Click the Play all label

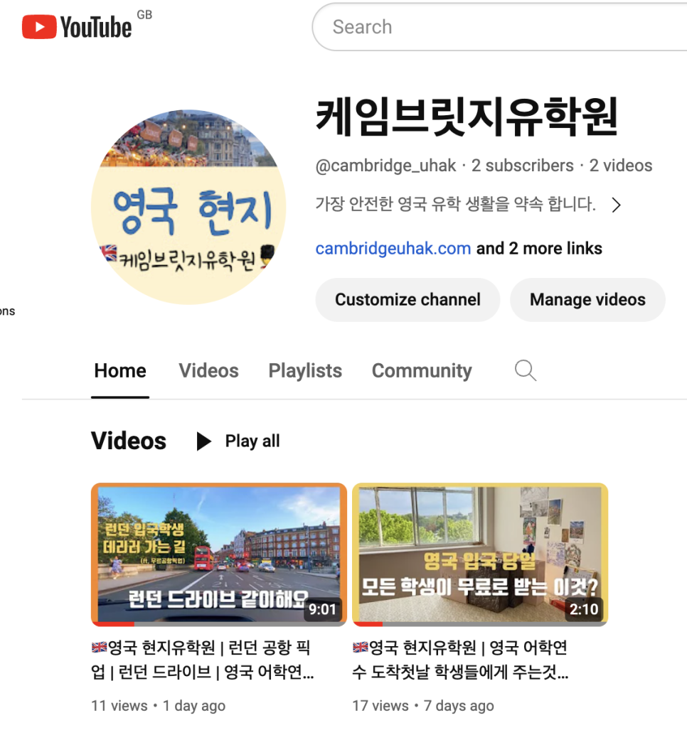click(x=252, y=441)
